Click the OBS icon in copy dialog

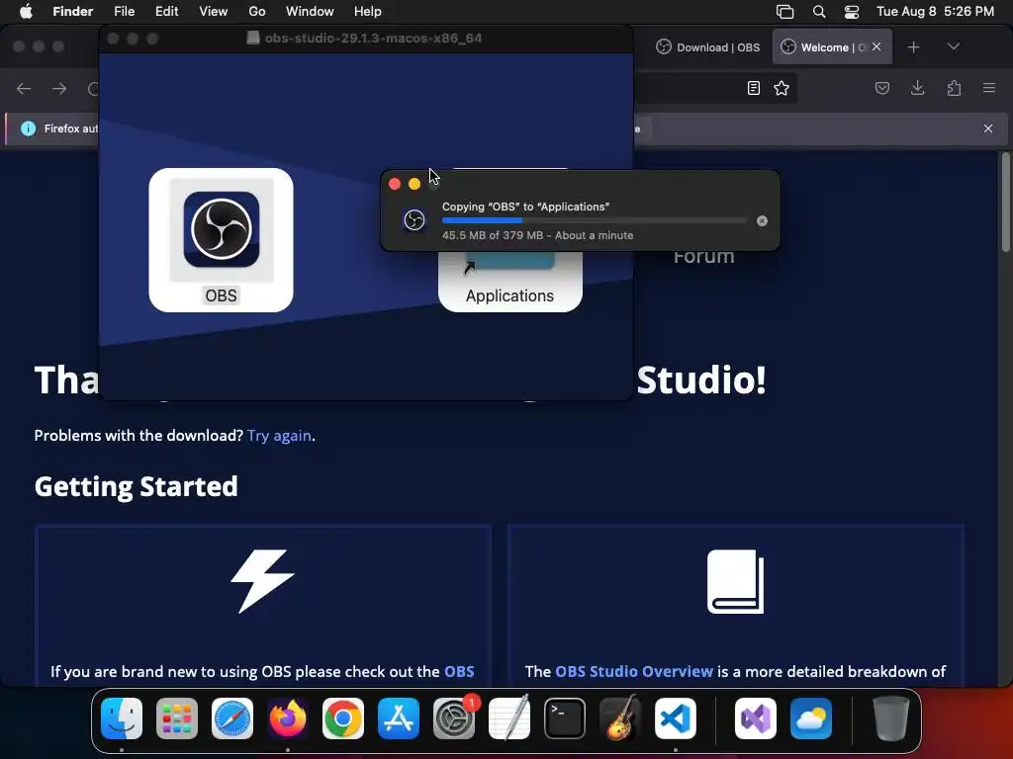point(414,220)
